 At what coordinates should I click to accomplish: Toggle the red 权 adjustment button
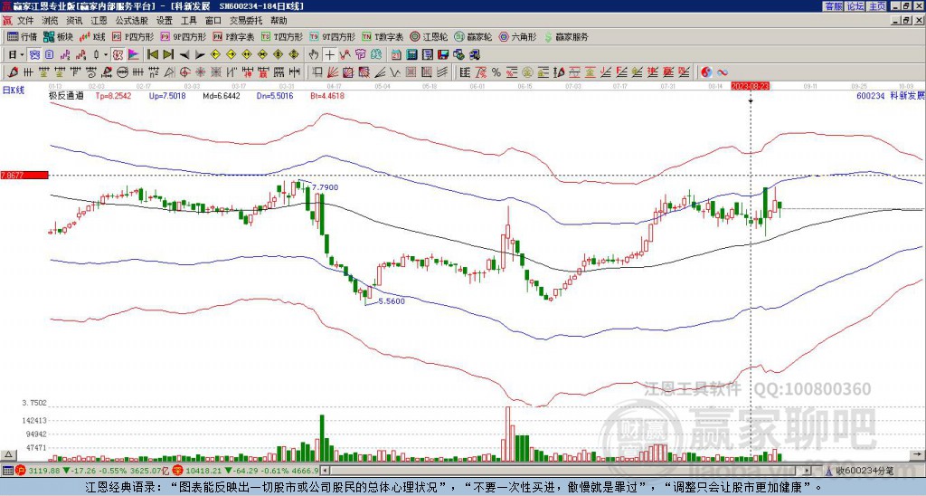pyautogui.click(x=118, y=55)
